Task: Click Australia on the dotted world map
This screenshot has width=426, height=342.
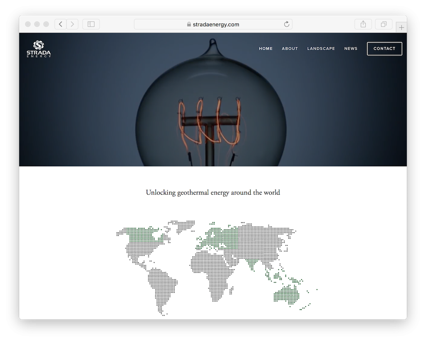Action: point(286,294)
